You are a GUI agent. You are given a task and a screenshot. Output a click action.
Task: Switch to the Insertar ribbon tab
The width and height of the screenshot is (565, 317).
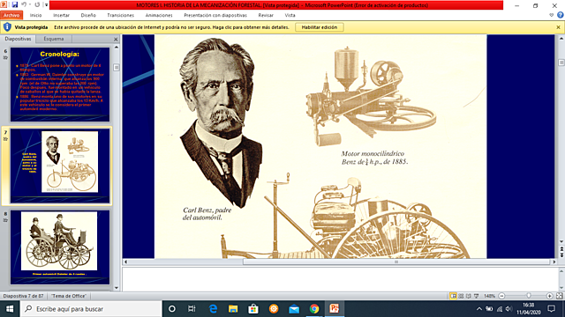(x=61, y=15)
